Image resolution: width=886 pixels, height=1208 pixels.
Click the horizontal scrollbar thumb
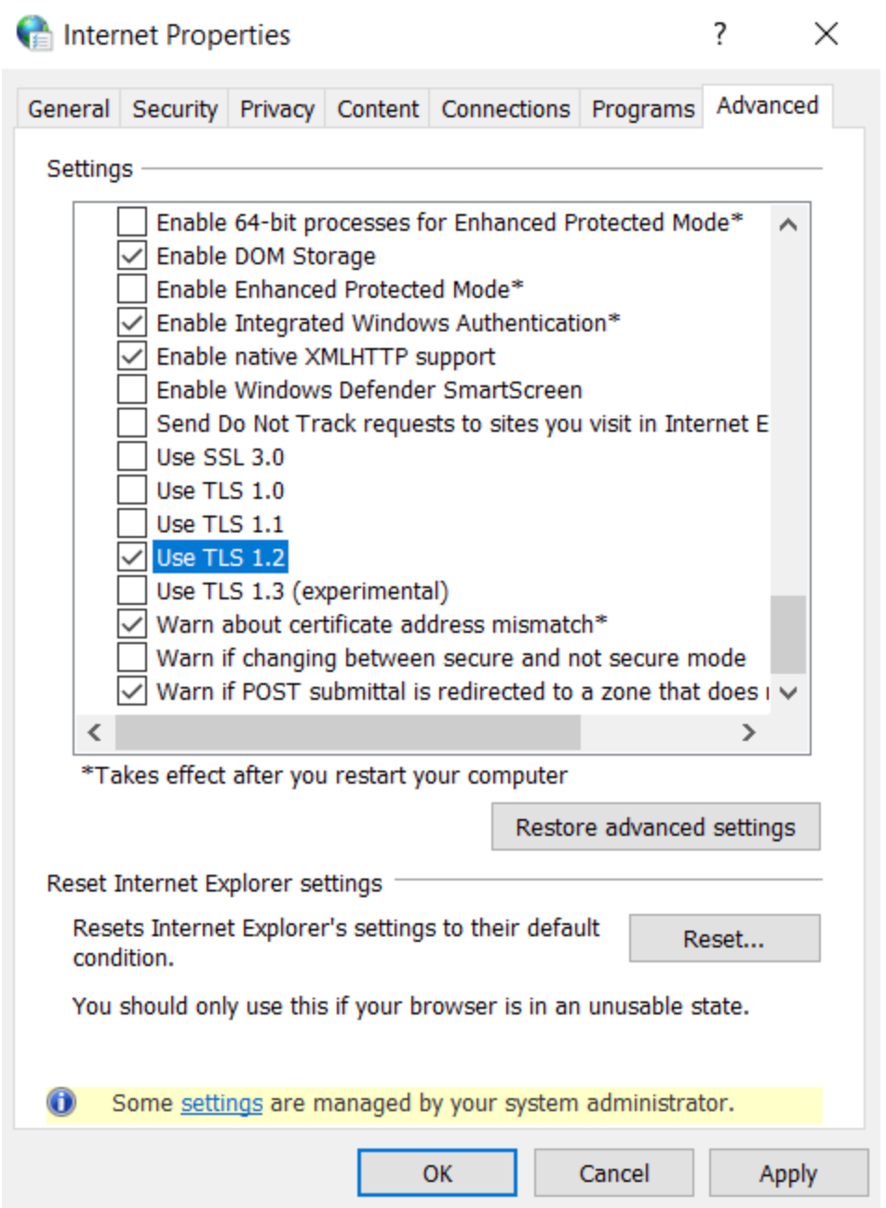(x=347, y=732)
